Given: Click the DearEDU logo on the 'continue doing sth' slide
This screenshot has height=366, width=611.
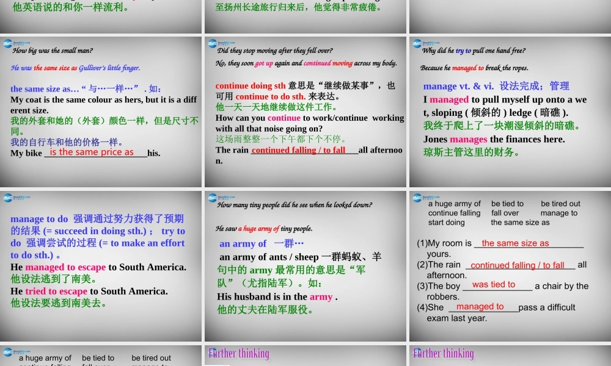Looking at the screenshot, I should tap(213, 44).
